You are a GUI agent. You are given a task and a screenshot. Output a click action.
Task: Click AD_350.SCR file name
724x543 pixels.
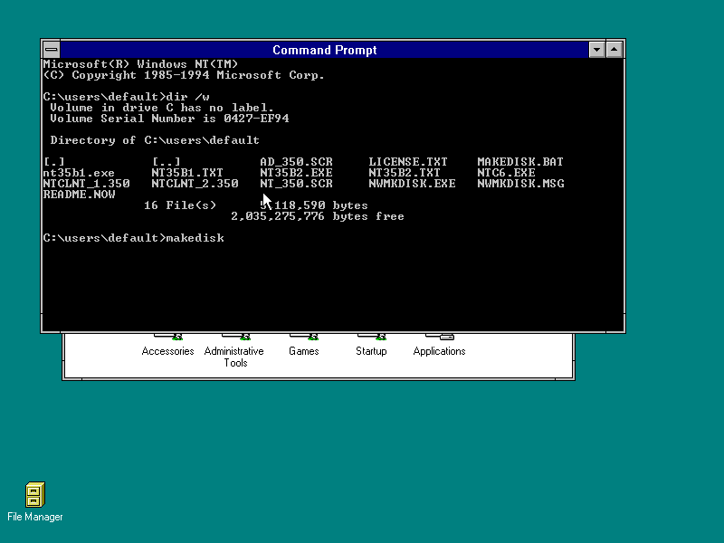[296, 162]
